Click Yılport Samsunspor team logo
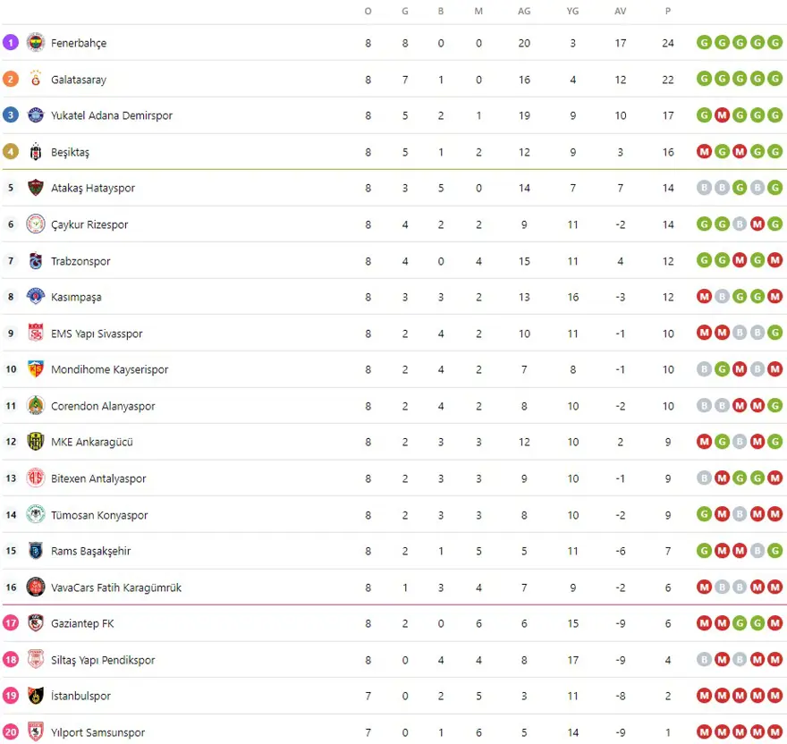Image resolution: width=787 pixels, height=744 pixels. tap(36, 732)
